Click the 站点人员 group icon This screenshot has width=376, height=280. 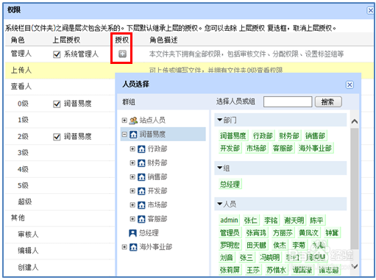(133, 121)
